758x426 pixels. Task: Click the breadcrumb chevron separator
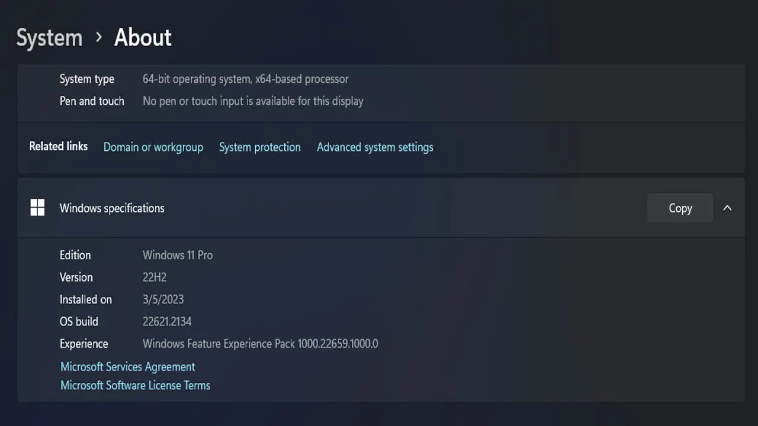click(98, 38)
